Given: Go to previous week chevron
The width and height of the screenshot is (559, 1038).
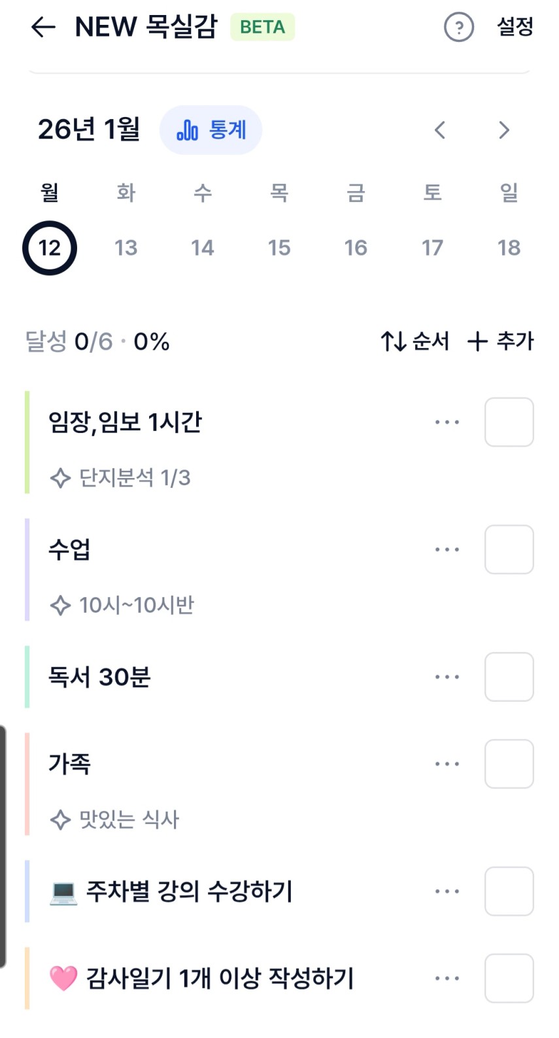Looking at the screenshot, I should pos(440,130).
